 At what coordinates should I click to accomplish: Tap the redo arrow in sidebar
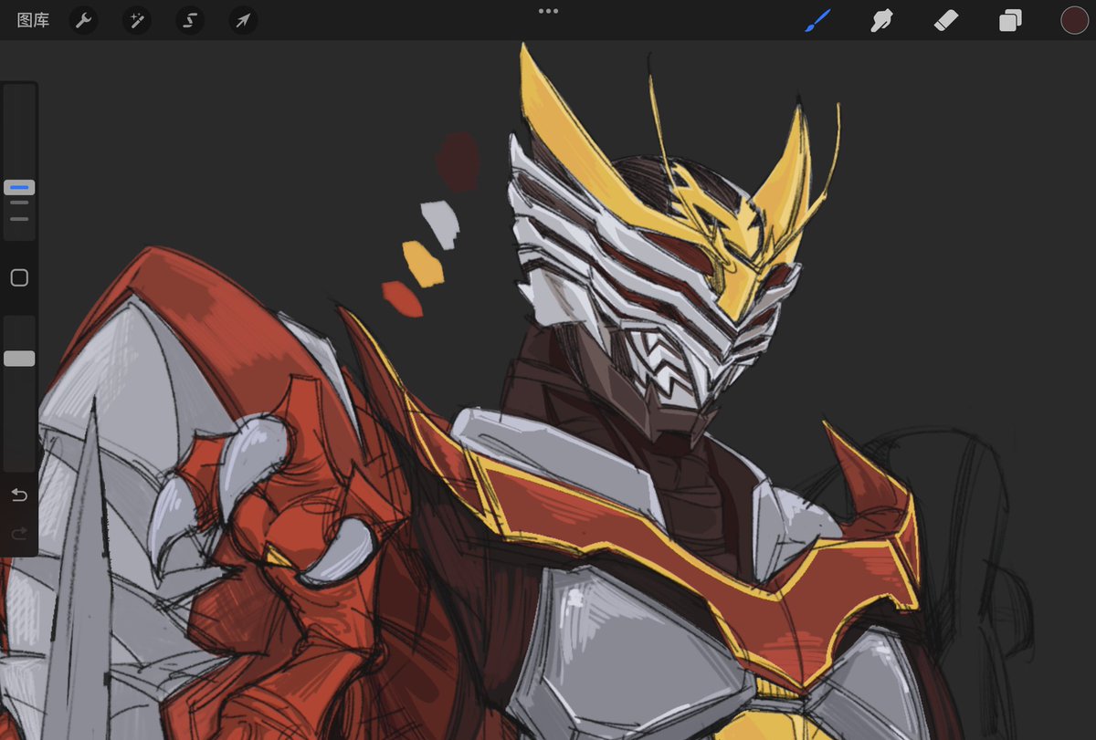point(19,534)
